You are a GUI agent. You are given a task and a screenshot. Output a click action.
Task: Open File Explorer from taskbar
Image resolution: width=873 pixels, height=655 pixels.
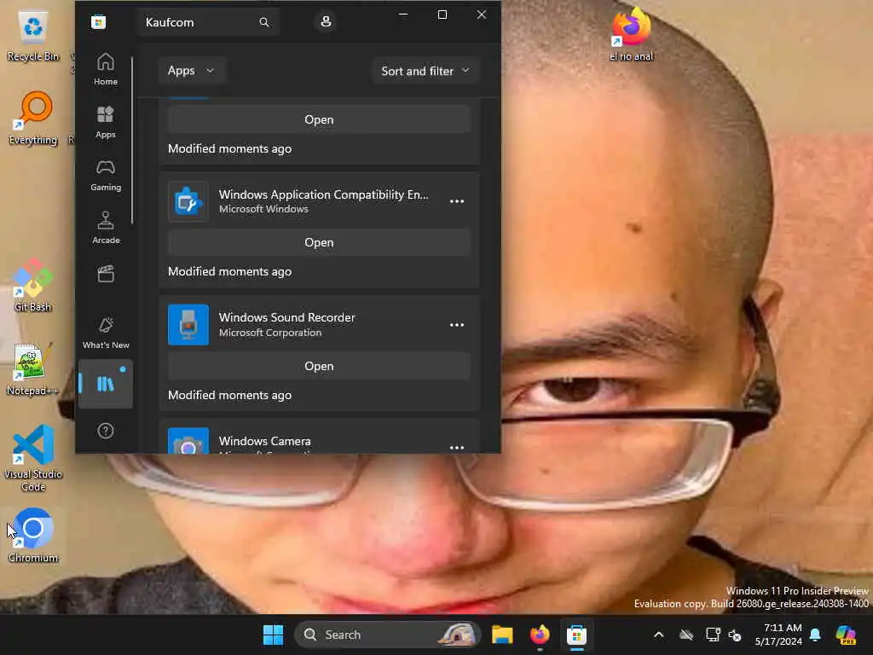point(502,635)
